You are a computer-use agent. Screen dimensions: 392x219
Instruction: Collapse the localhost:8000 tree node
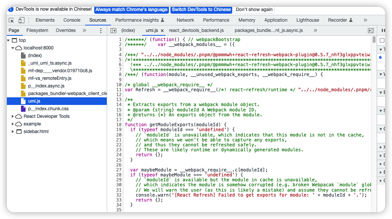pyautogui.click(x=13, y=48)
